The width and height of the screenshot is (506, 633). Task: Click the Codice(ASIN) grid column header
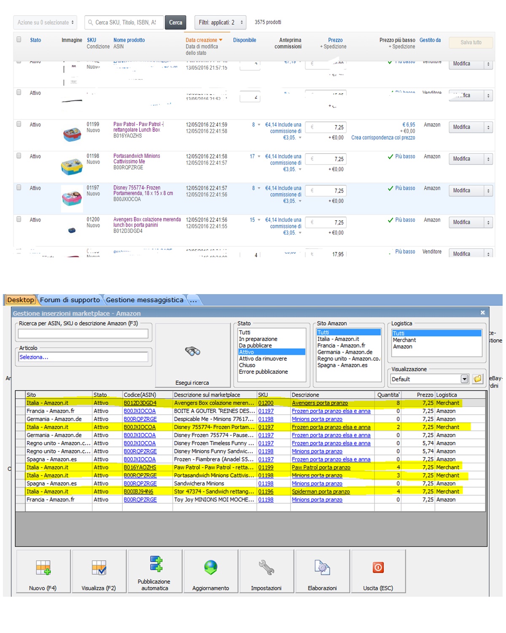point(148,395)
